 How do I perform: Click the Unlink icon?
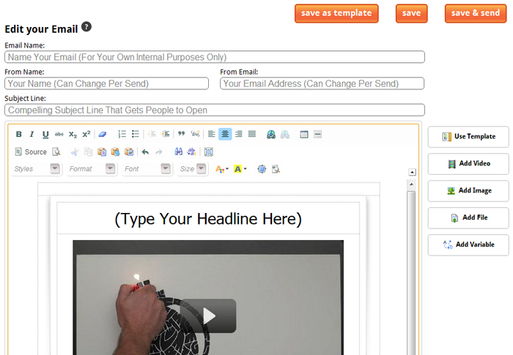285,135
